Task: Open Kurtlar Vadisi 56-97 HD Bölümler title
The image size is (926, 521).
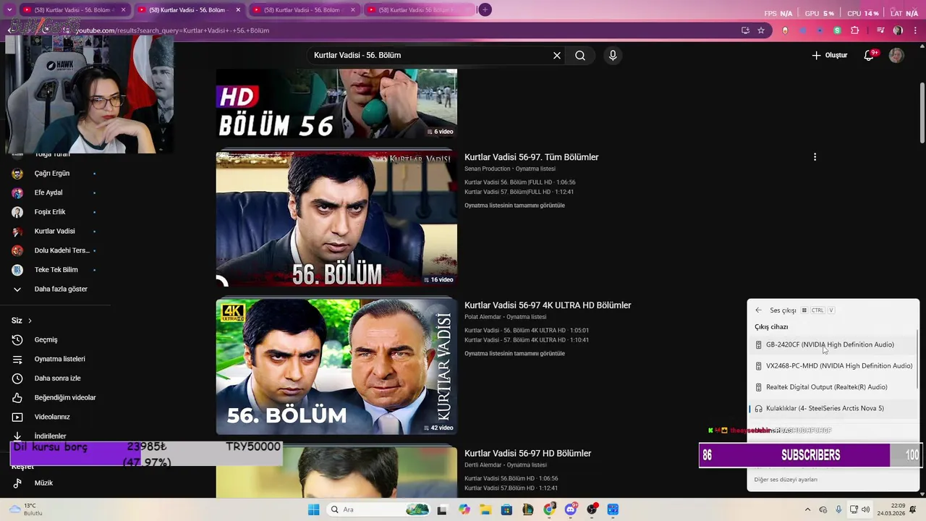Action: point(527,454)
